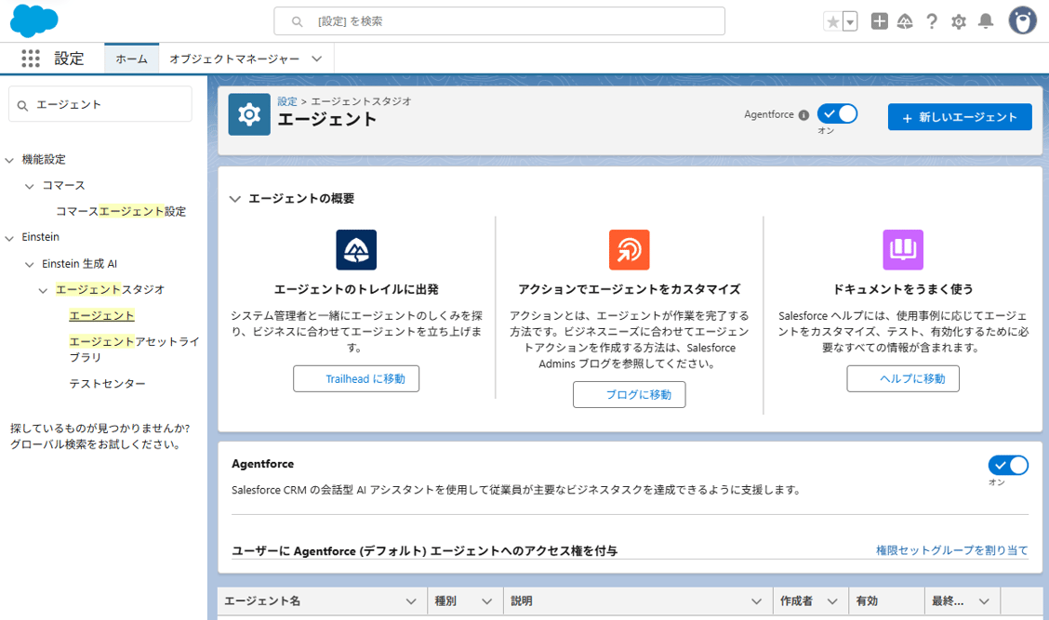Click the Trailhead trail card icon
Image resolution: width=1049 pixels, height=620 pixels.
tap(356, 249)
